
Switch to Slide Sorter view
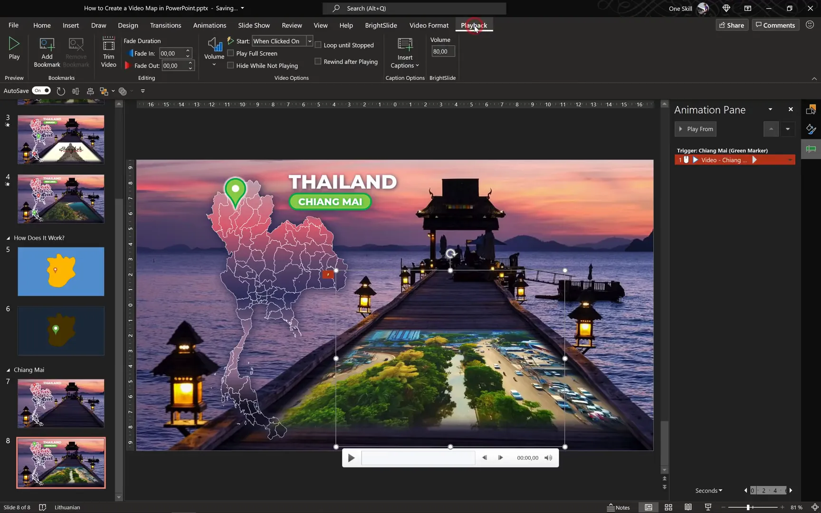(x=668, y=507)
